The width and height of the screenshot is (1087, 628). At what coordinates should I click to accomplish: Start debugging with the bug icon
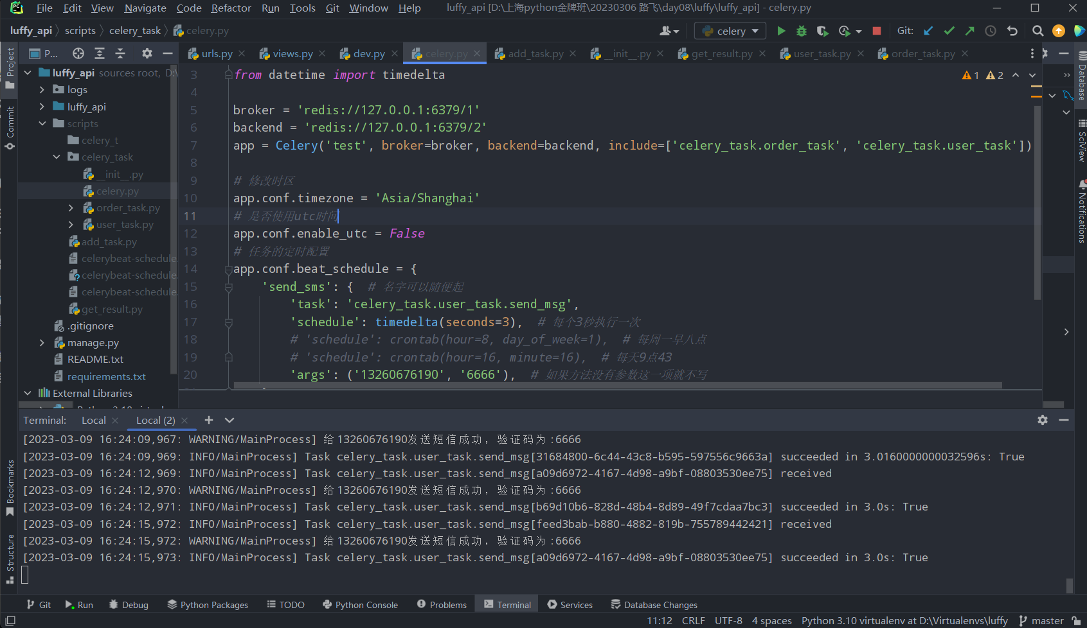click(802, 31)
